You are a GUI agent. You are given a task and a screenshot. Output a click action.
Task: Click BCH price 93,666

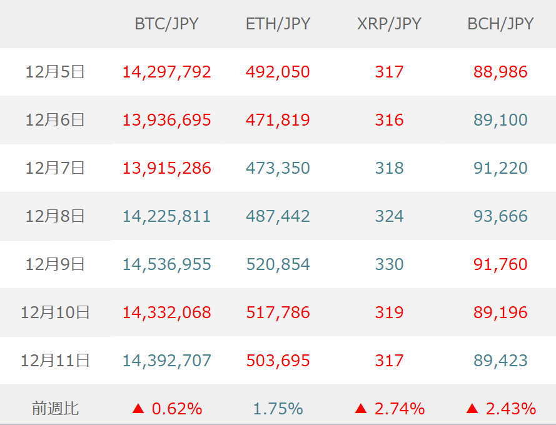tap(500, 216)
